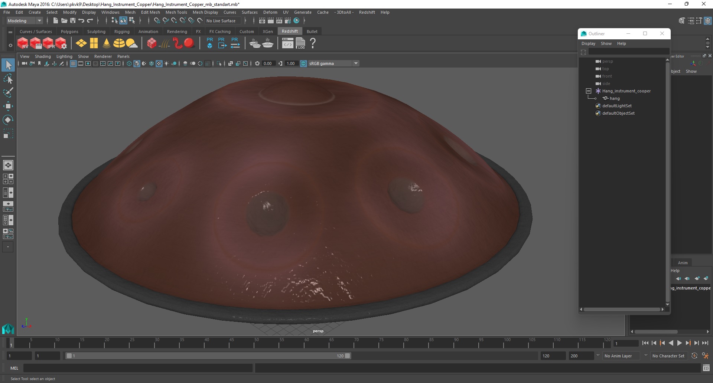
Task: Save the current scene
Action: coord(73,21)
